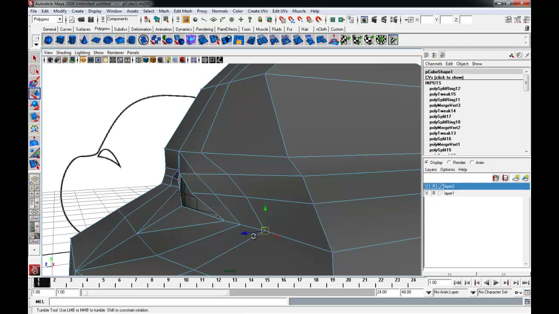Choose the Lasso tool in the toolbox
The height and width of the screenshot is (314, 559).
(35, 70)
